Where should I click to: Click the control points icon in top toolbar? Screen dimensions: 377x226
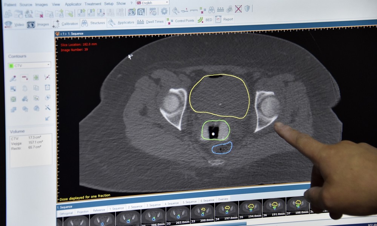click(202, 10)
